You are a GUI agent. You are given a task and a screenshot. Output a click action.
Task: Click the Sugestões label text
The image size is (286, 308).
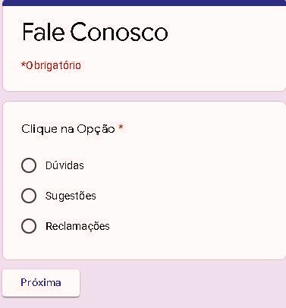[x=71, y=196]
